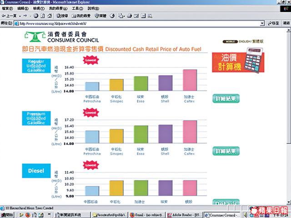Viewport: 291px width, 218px height.
Task: Click the page scrollbar down arrow
Action: coord(288,202)
